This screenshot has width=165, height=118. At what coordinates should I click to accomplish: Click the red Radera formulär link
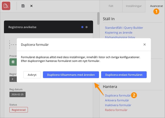(116, 110)
